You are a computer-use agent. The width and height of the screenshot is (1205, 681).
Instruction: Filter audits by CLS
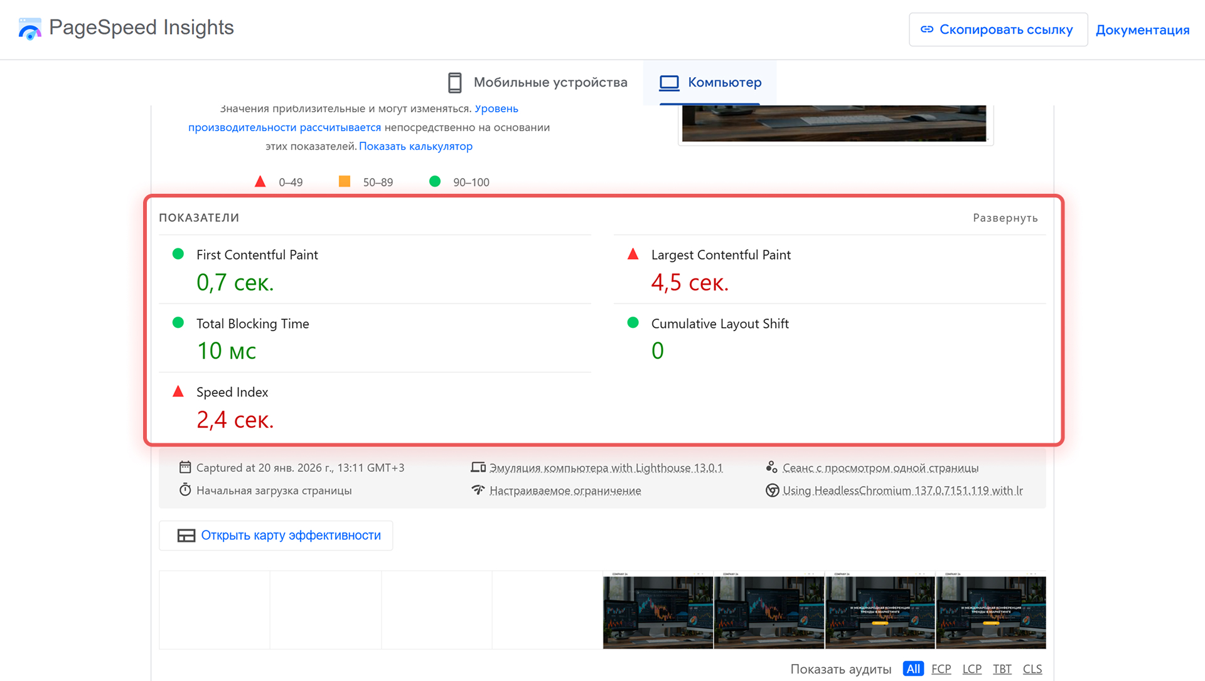[x=1032, y=669]
